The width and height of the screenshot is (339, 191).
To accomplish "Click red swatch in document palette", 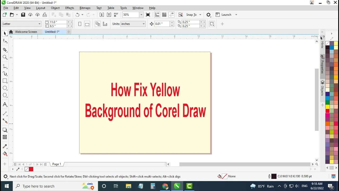I will pos(31,169).
